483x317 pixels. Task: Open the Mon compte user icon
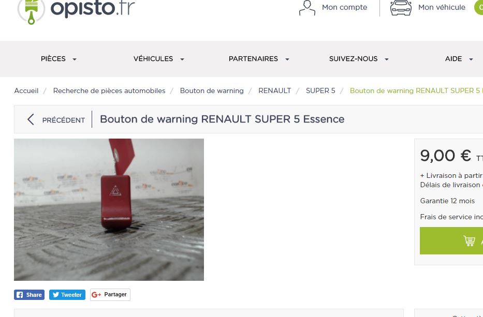pyautogui.click(x=307, y=8)
